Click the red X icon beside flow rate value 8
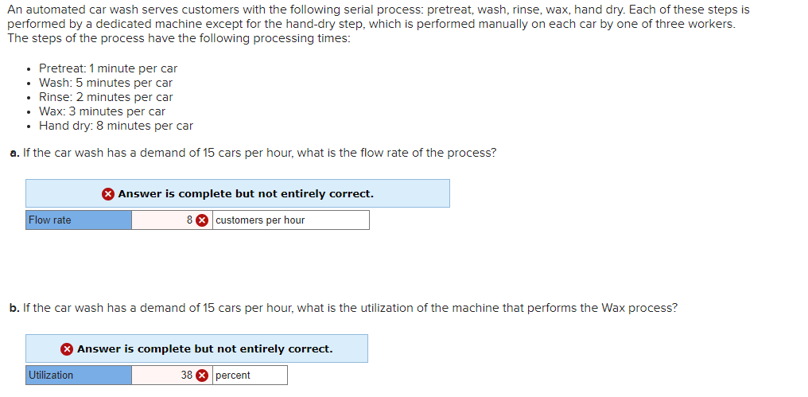The image size is (808, 397). tap(203, 220)
